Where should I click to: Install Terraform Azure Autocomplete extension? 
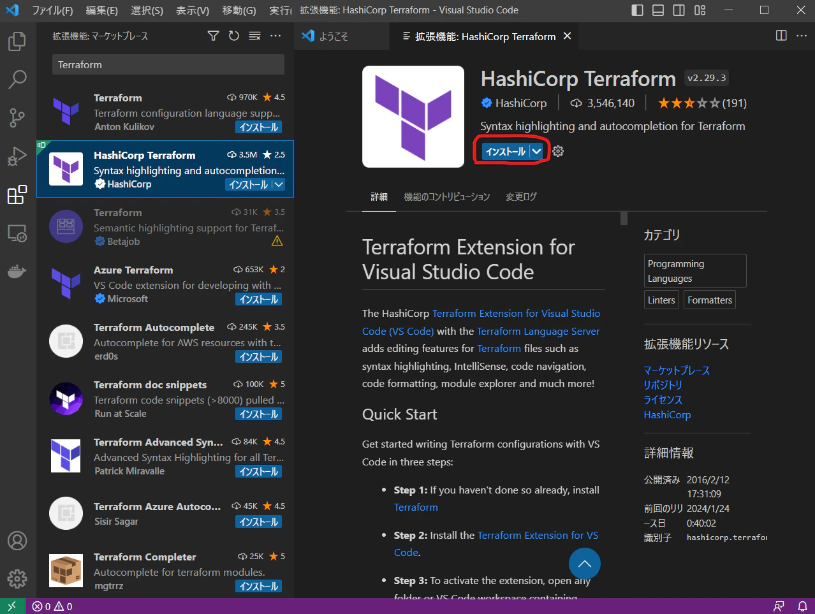[259, 522]
